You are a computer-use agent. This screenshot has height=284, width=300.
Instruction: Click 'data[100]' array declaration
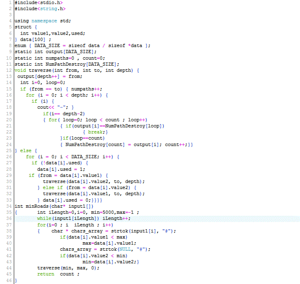(x=34, y=39)
